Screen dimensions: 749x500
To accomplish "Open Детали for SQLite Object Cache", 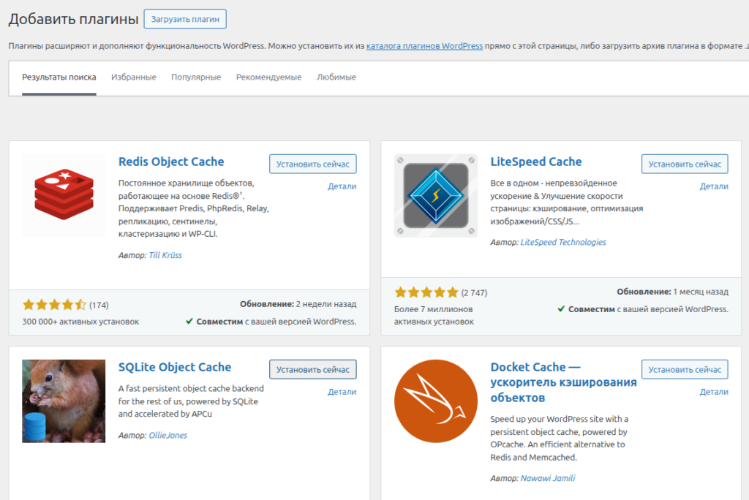I will 342,392.
